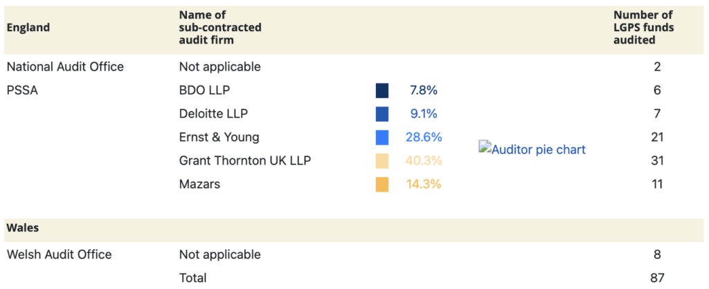Select the 7.8% percentage label
The image size is (709, 289).
coord(423,91)
